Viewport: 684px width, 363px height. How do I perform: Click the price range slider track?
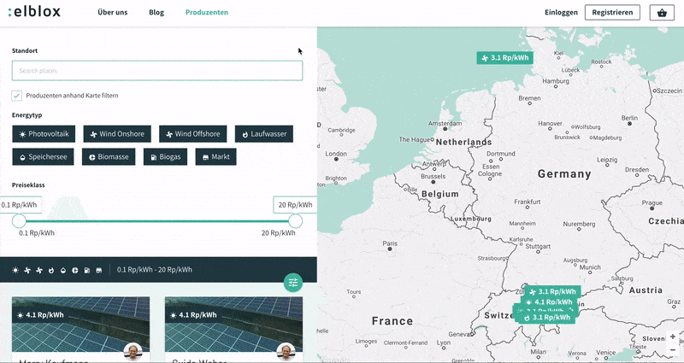(157, 221)
